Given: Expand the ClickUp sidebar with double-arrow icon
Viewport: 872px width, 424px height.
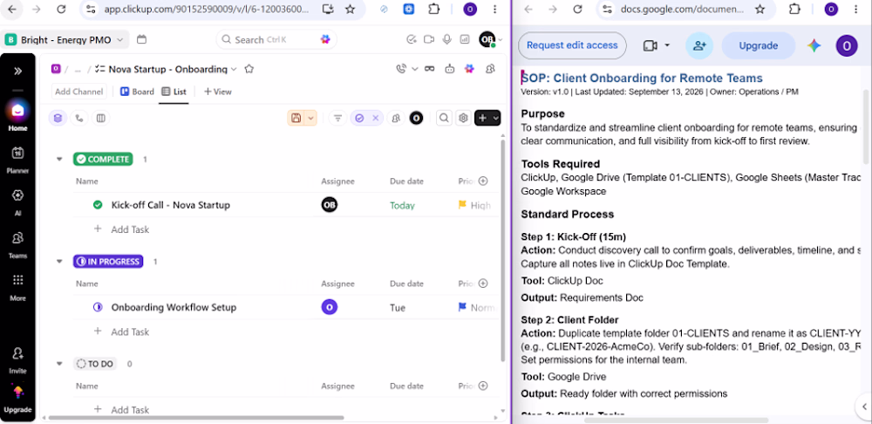Looking at the screenshot, I should 17,71.
